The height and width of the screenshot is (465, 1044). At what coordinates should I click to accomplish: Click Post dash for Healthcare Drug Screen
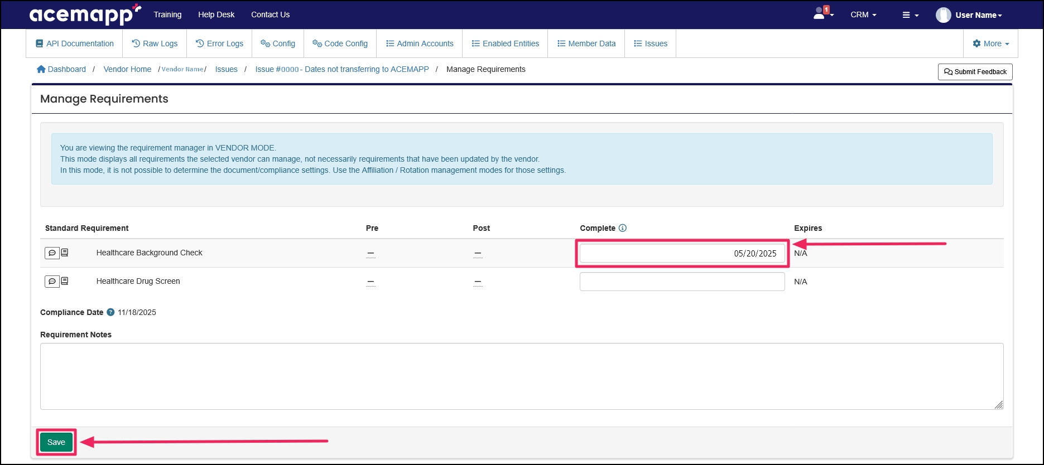click(x=478, y=282)
